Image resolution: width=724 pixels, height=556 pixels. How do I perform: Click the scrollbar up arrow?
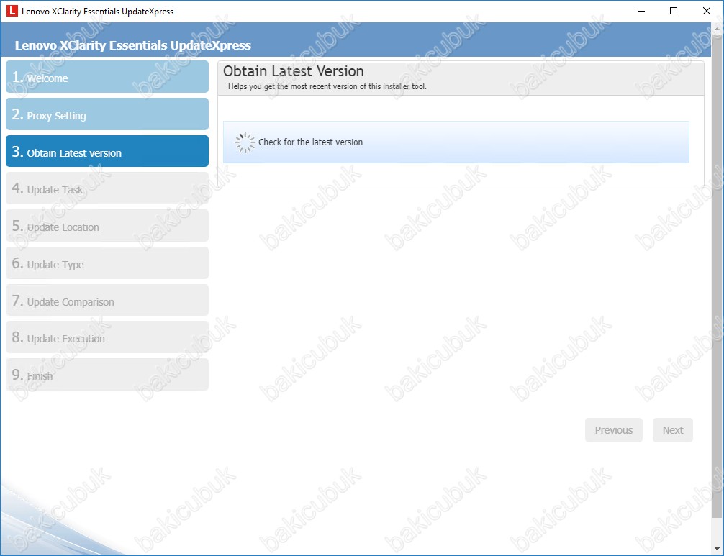click(718, 28)
